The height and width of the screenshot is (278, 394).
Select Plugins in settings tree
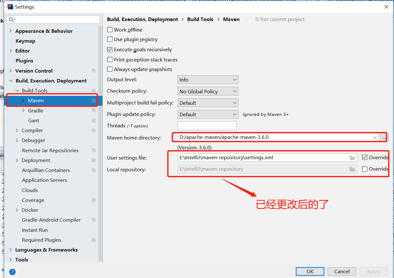tap(25, 61)
